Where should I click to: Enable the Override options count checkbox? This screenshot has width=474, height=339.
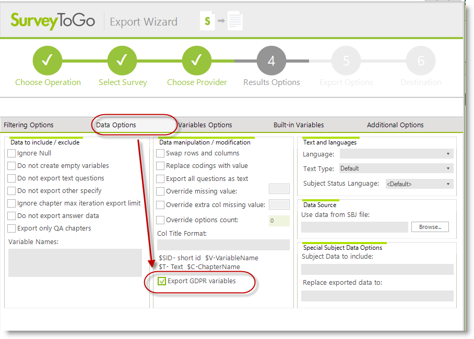point(160,220)
